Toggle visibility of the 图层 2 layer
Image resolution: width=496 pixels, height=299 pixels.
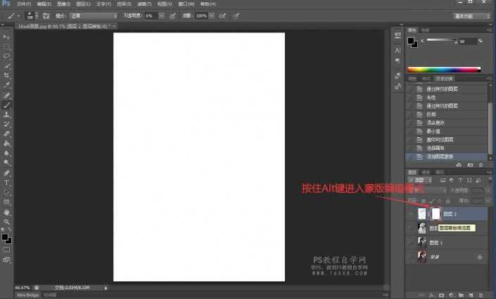pyautogui.click(x=410, y=213)
